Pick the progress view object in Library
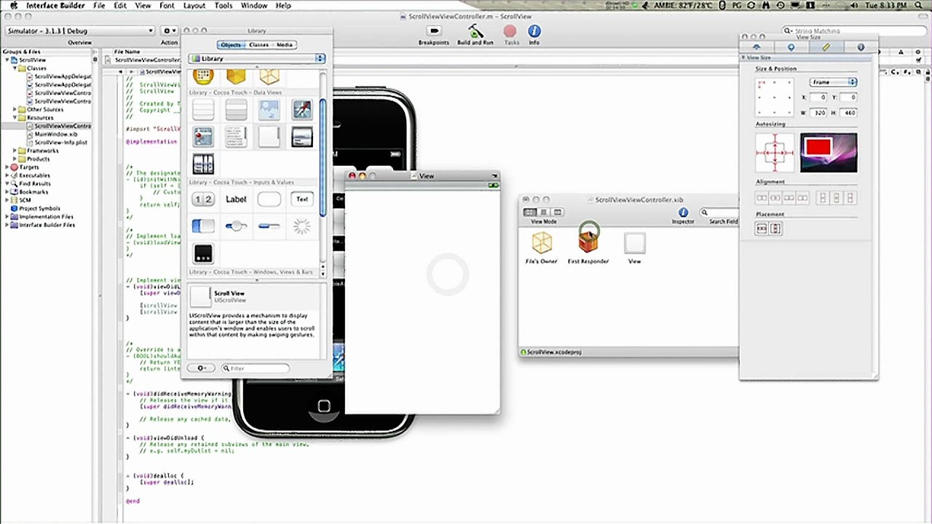Image resolution: width=932 pixels, height=524 pixels. click(269, 226)
